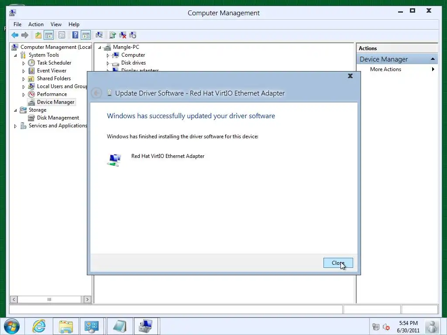The height and width of the screenshot is (335, 447).
Task: Launch Internet Explorer from taskbar
Action: pyautogui.click(x=39, y=326)
